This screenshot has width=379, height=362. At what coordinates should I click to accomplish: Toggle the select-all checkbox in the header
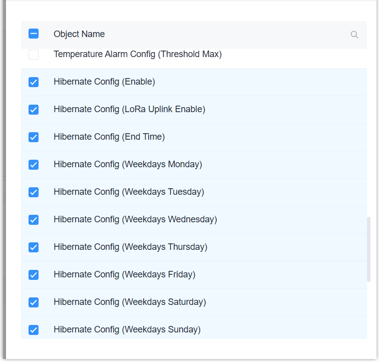[34, 34]
